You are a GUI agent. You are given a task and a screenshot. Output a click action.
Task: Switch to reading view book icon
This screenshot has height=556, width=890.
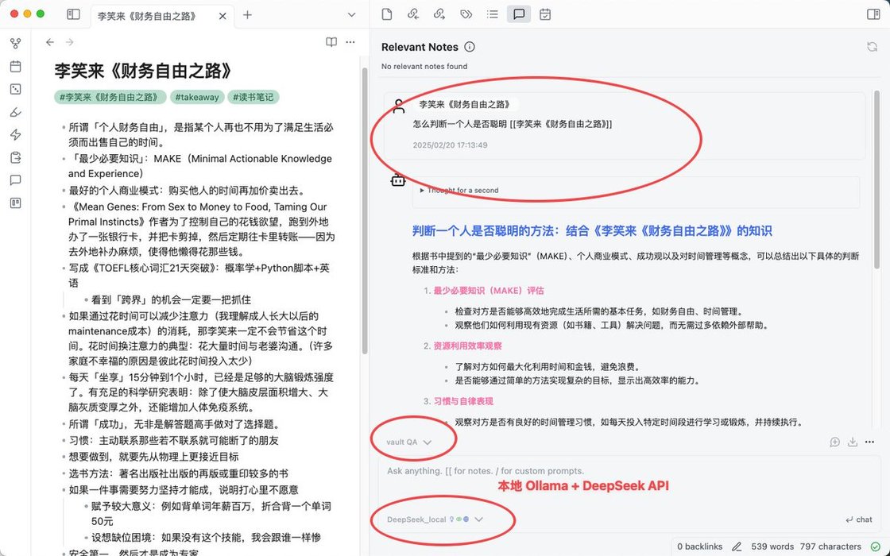tap(331, 42)
